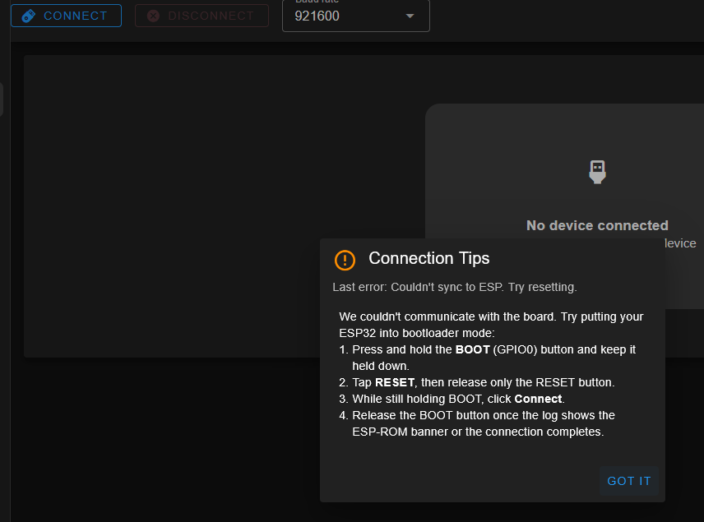Click the No device connected heading

(x=597, y=225)
